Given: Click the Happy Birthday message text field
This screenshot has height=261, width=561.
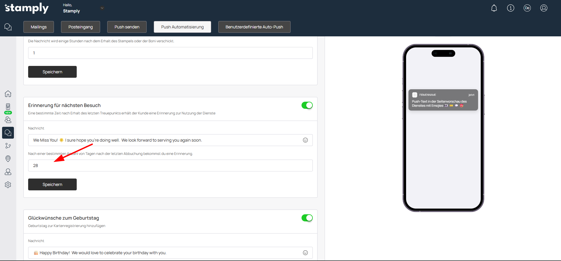Looking at the screenshot, I should click(166, 253).
